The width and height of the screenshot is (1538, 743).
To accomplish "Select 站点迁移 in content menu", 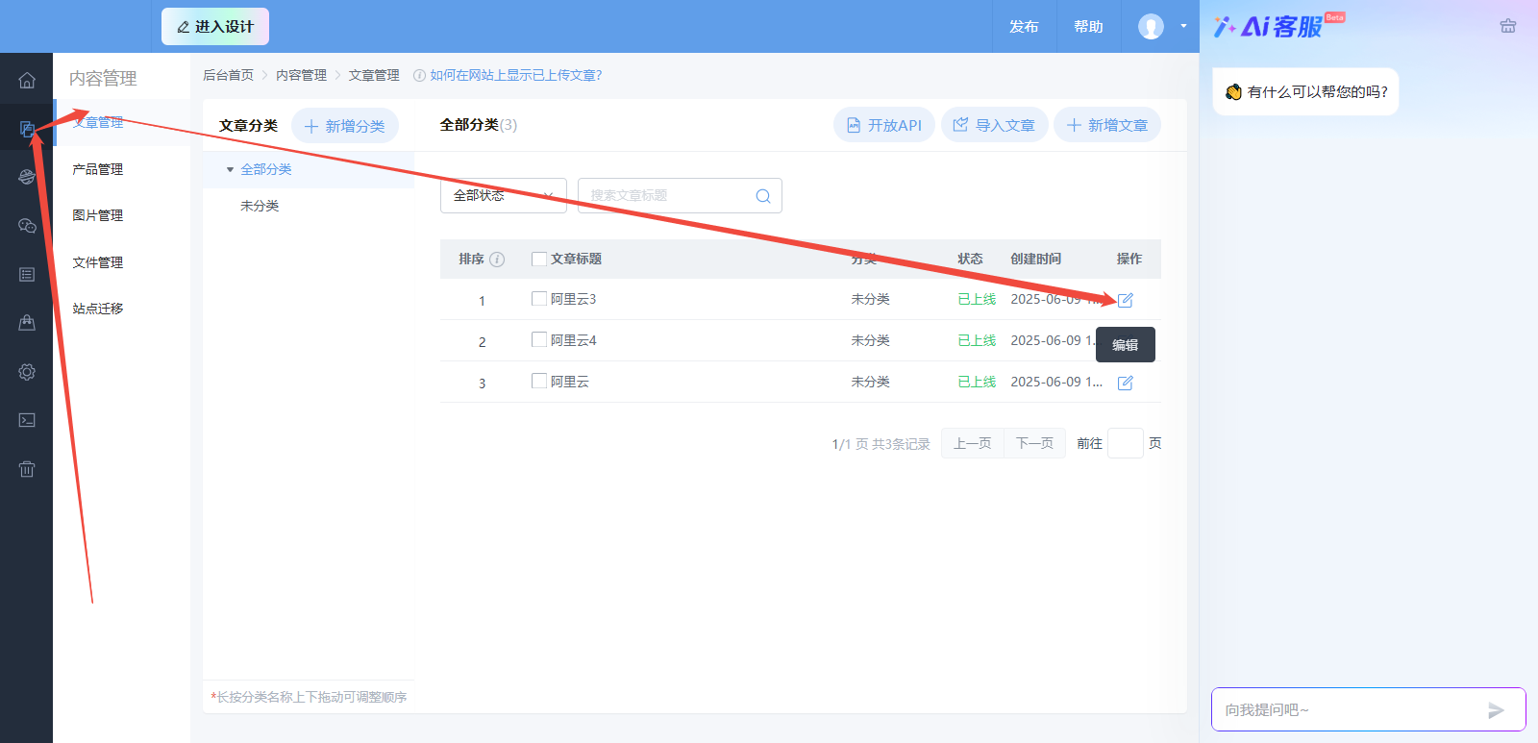I will tap(98, 309).
